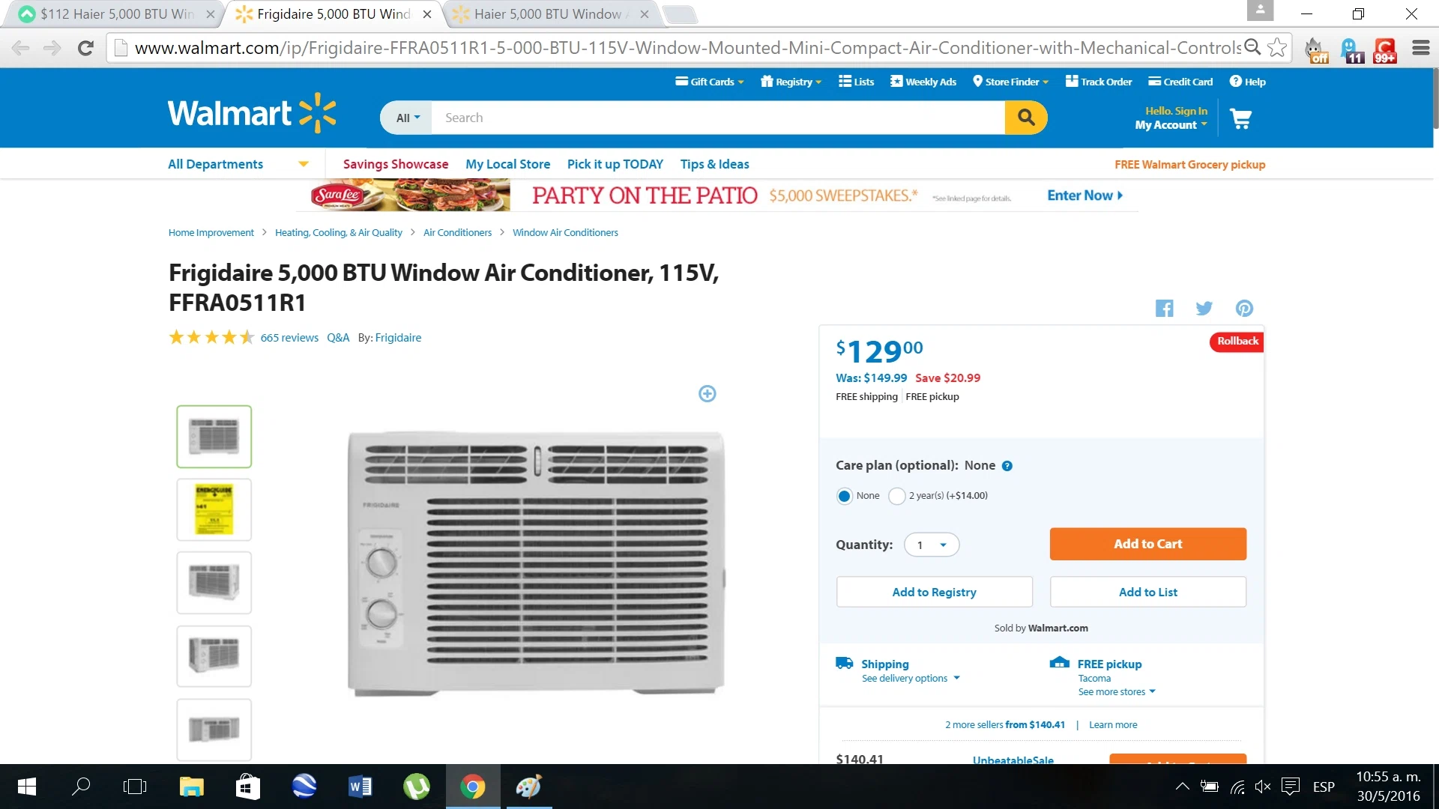Open Chrome from the Windows taskbar
The width and height of the screenshot is (1439, 809).
(x=472, y=787)
